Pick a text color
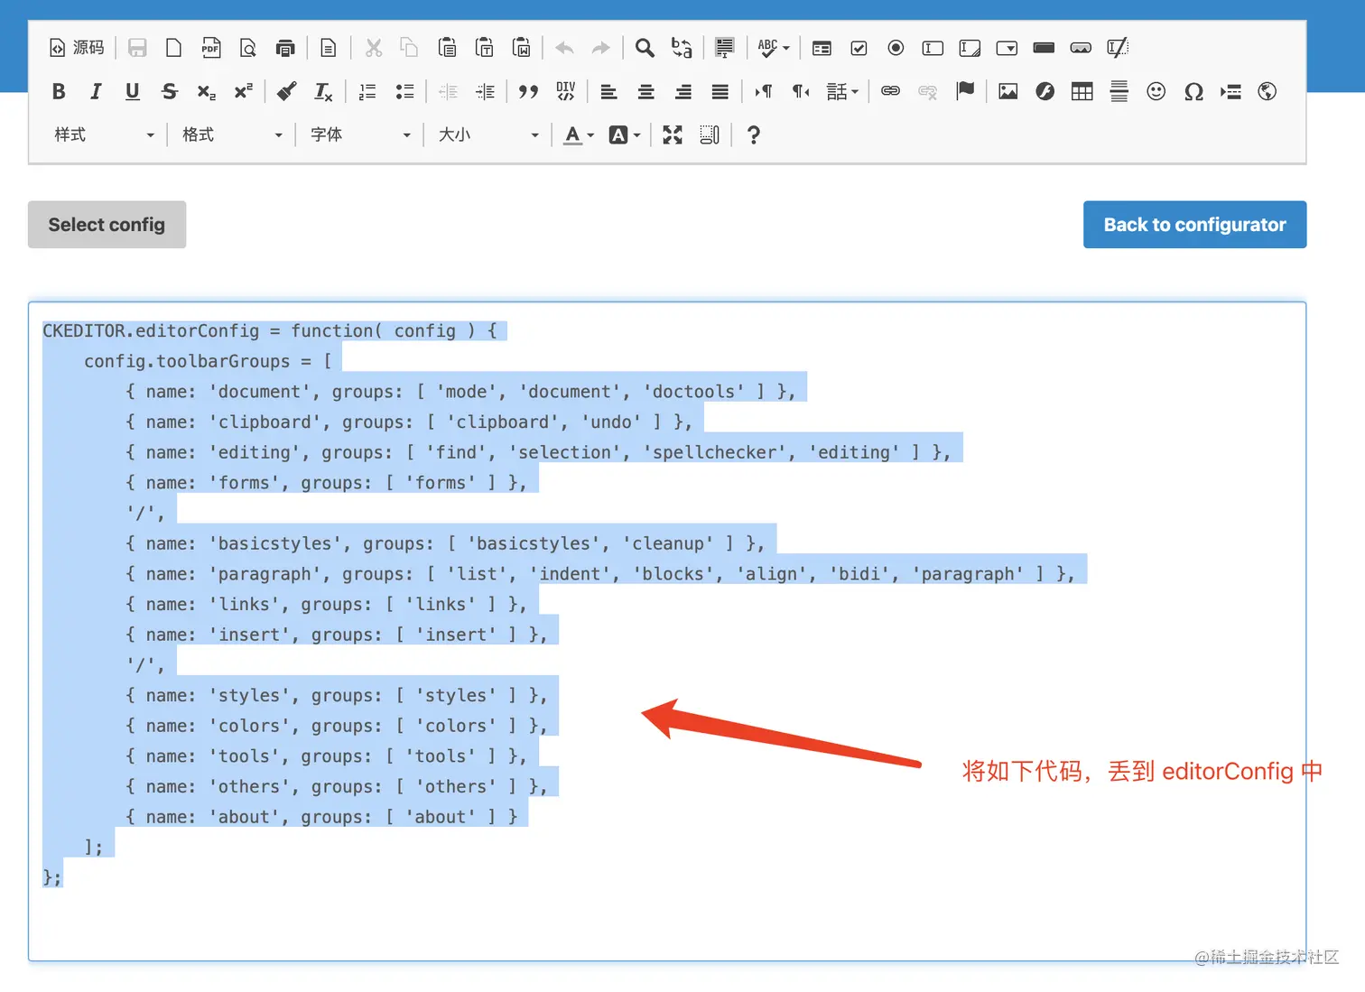 [579, 134]
